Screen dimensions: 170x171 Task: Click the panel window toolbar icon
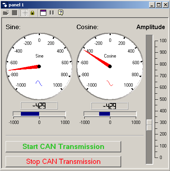tap(43, 13)
